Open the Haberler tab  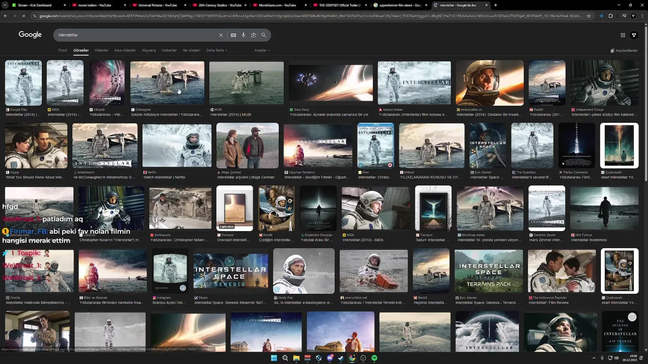click(169, 51)
